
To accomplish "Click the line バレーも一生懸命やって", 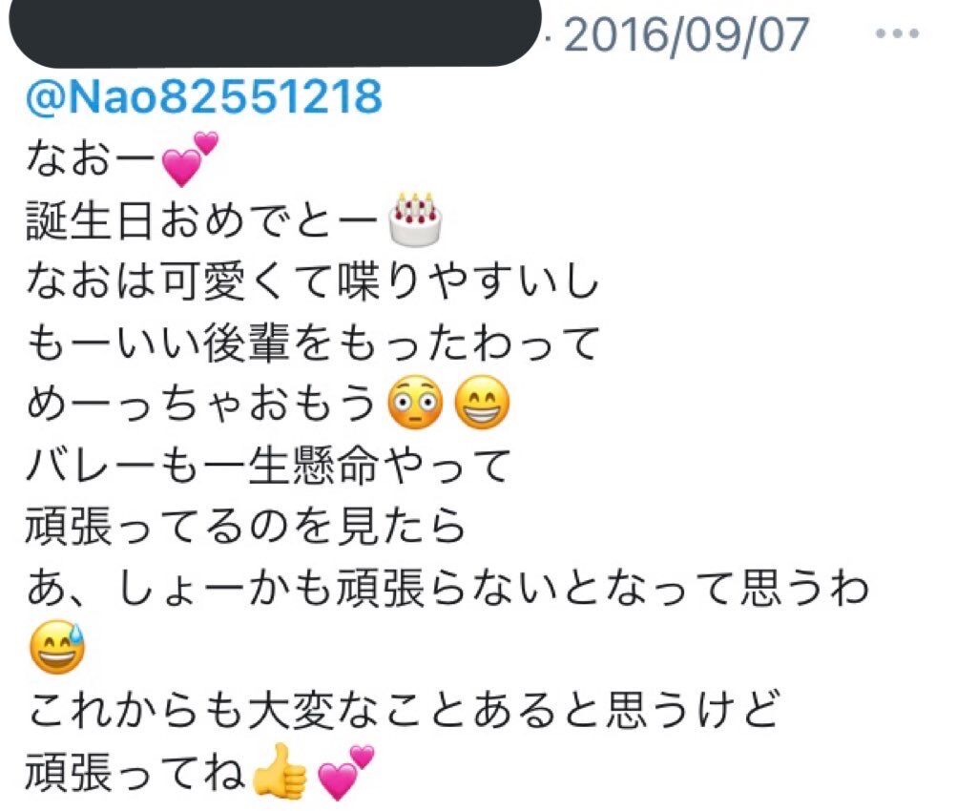I will click(268, 466).
